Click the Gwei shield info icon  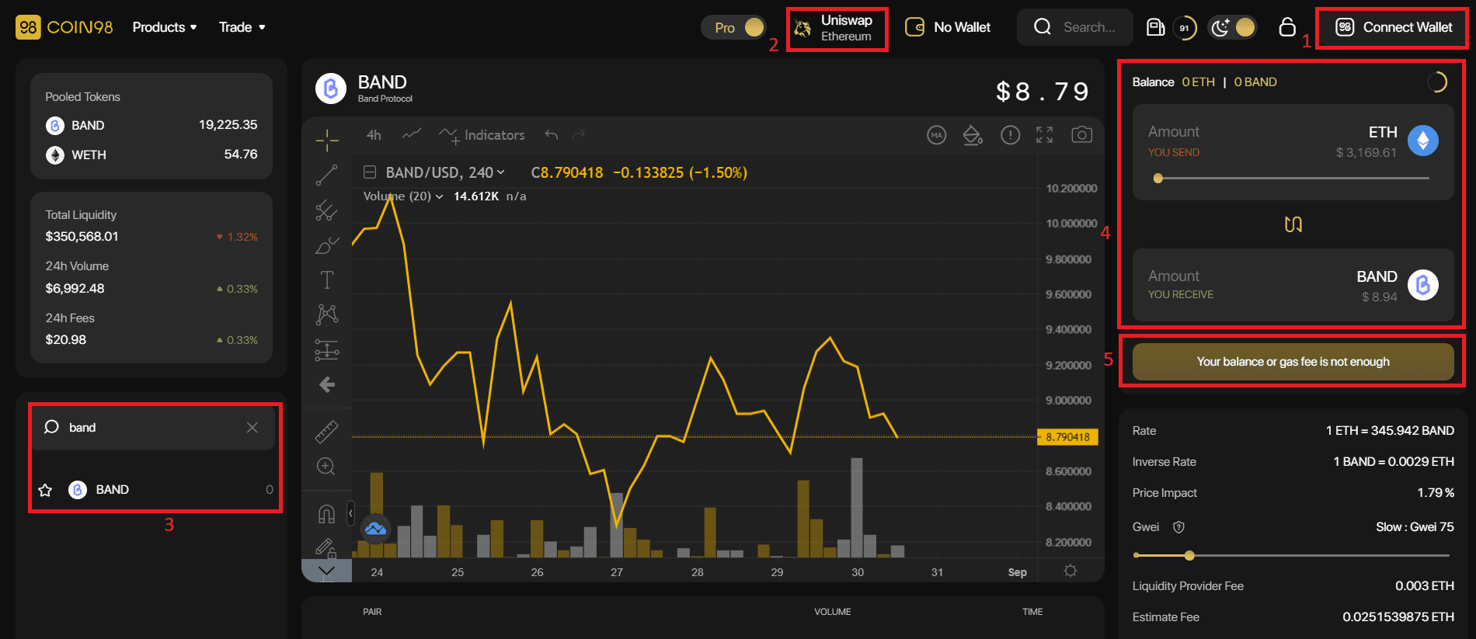[1178, 527]
